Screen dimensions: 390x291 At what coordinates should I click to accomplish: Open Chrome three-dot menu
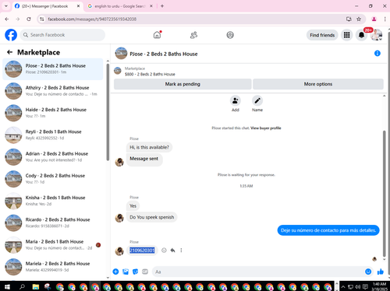tap(385, 19)
